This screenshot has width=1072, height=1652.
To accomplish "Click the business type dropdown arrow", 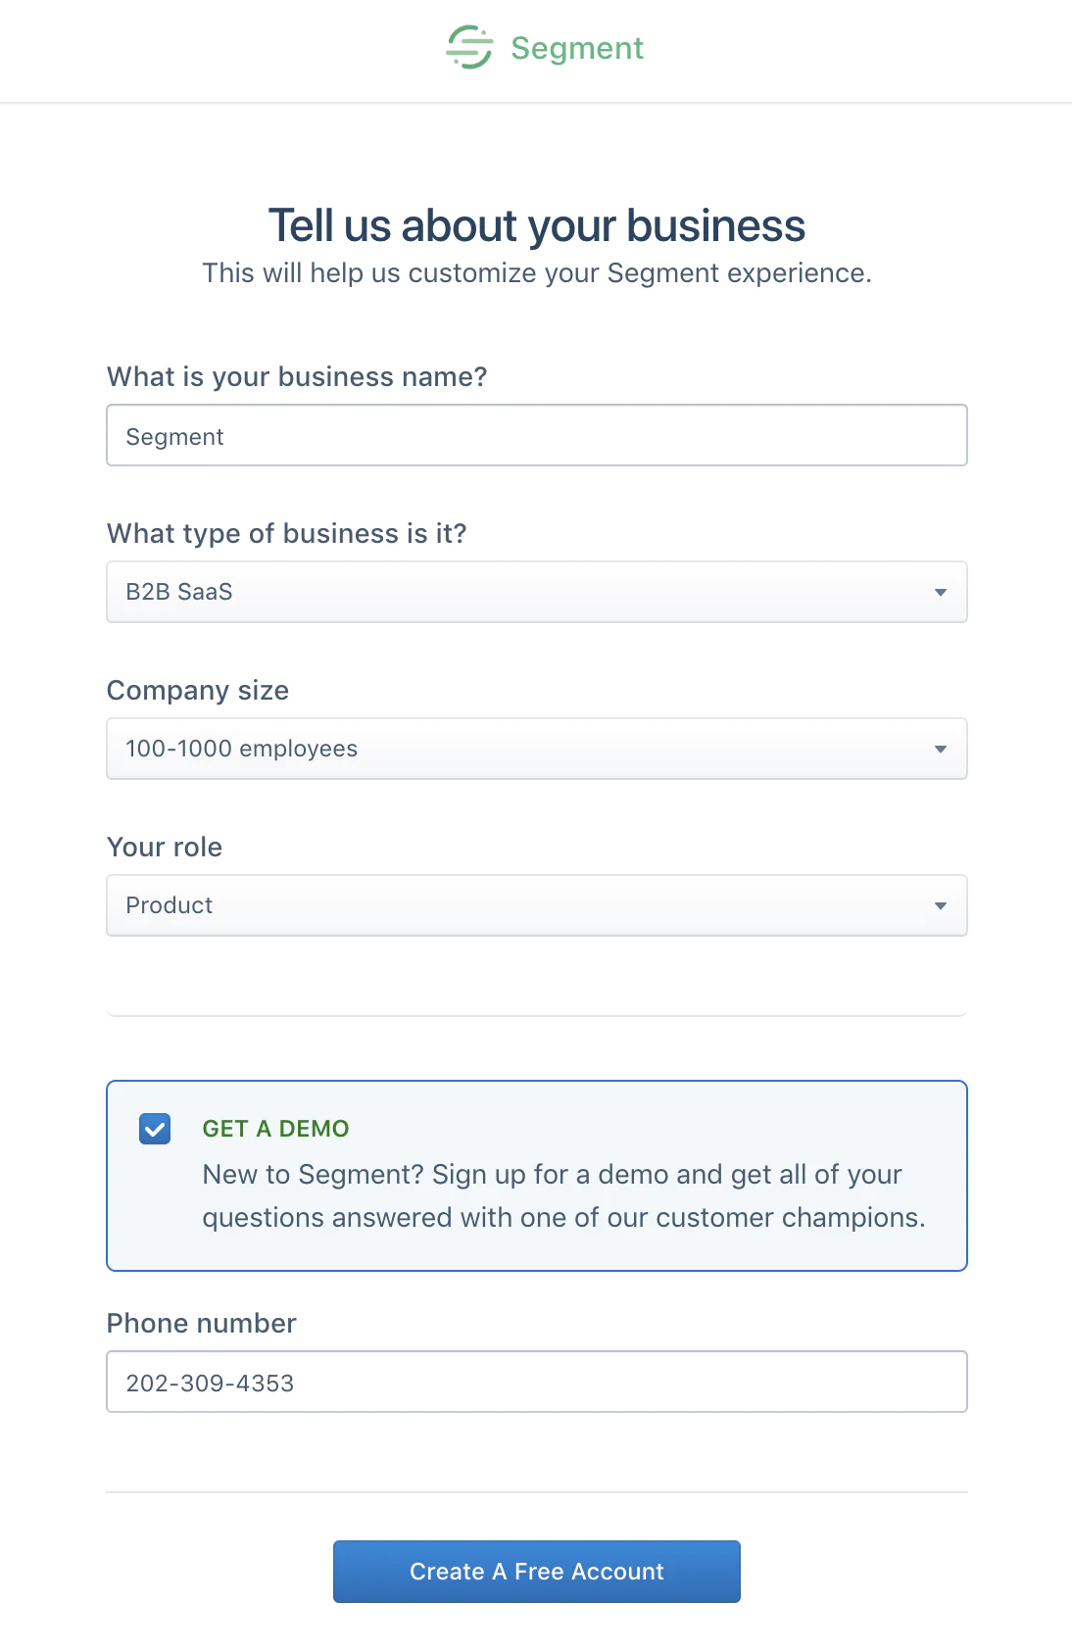I will coord(941,592).
